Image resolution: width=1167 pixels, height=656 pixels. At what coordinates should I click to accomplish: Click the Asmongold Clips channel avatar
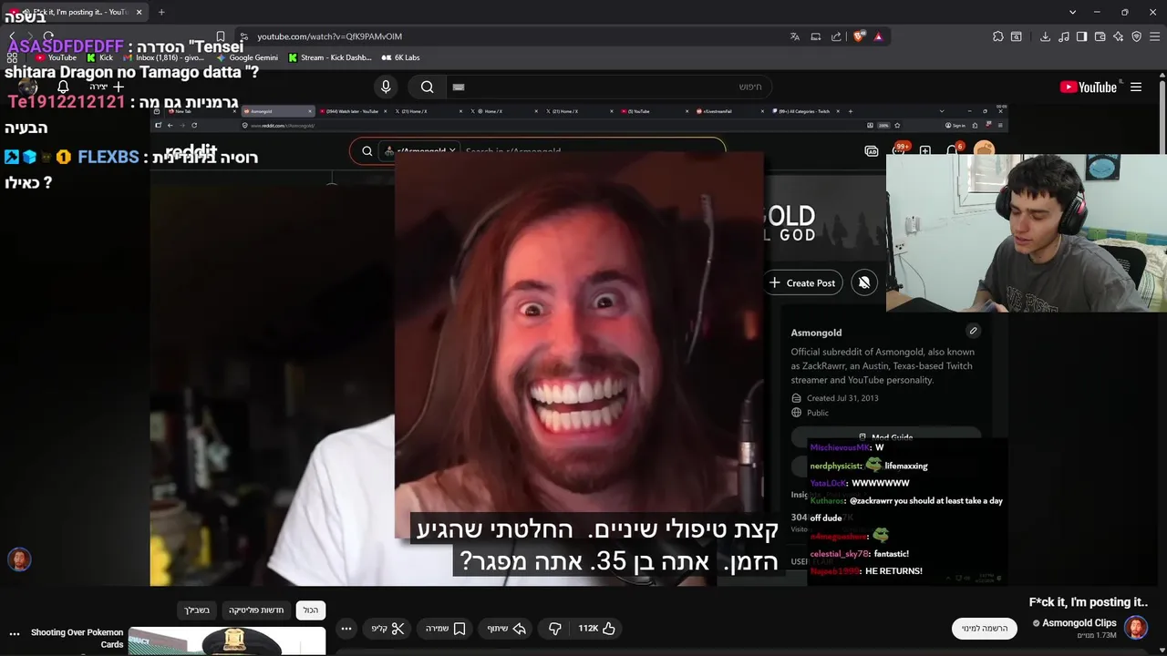tap(1135, 628)
